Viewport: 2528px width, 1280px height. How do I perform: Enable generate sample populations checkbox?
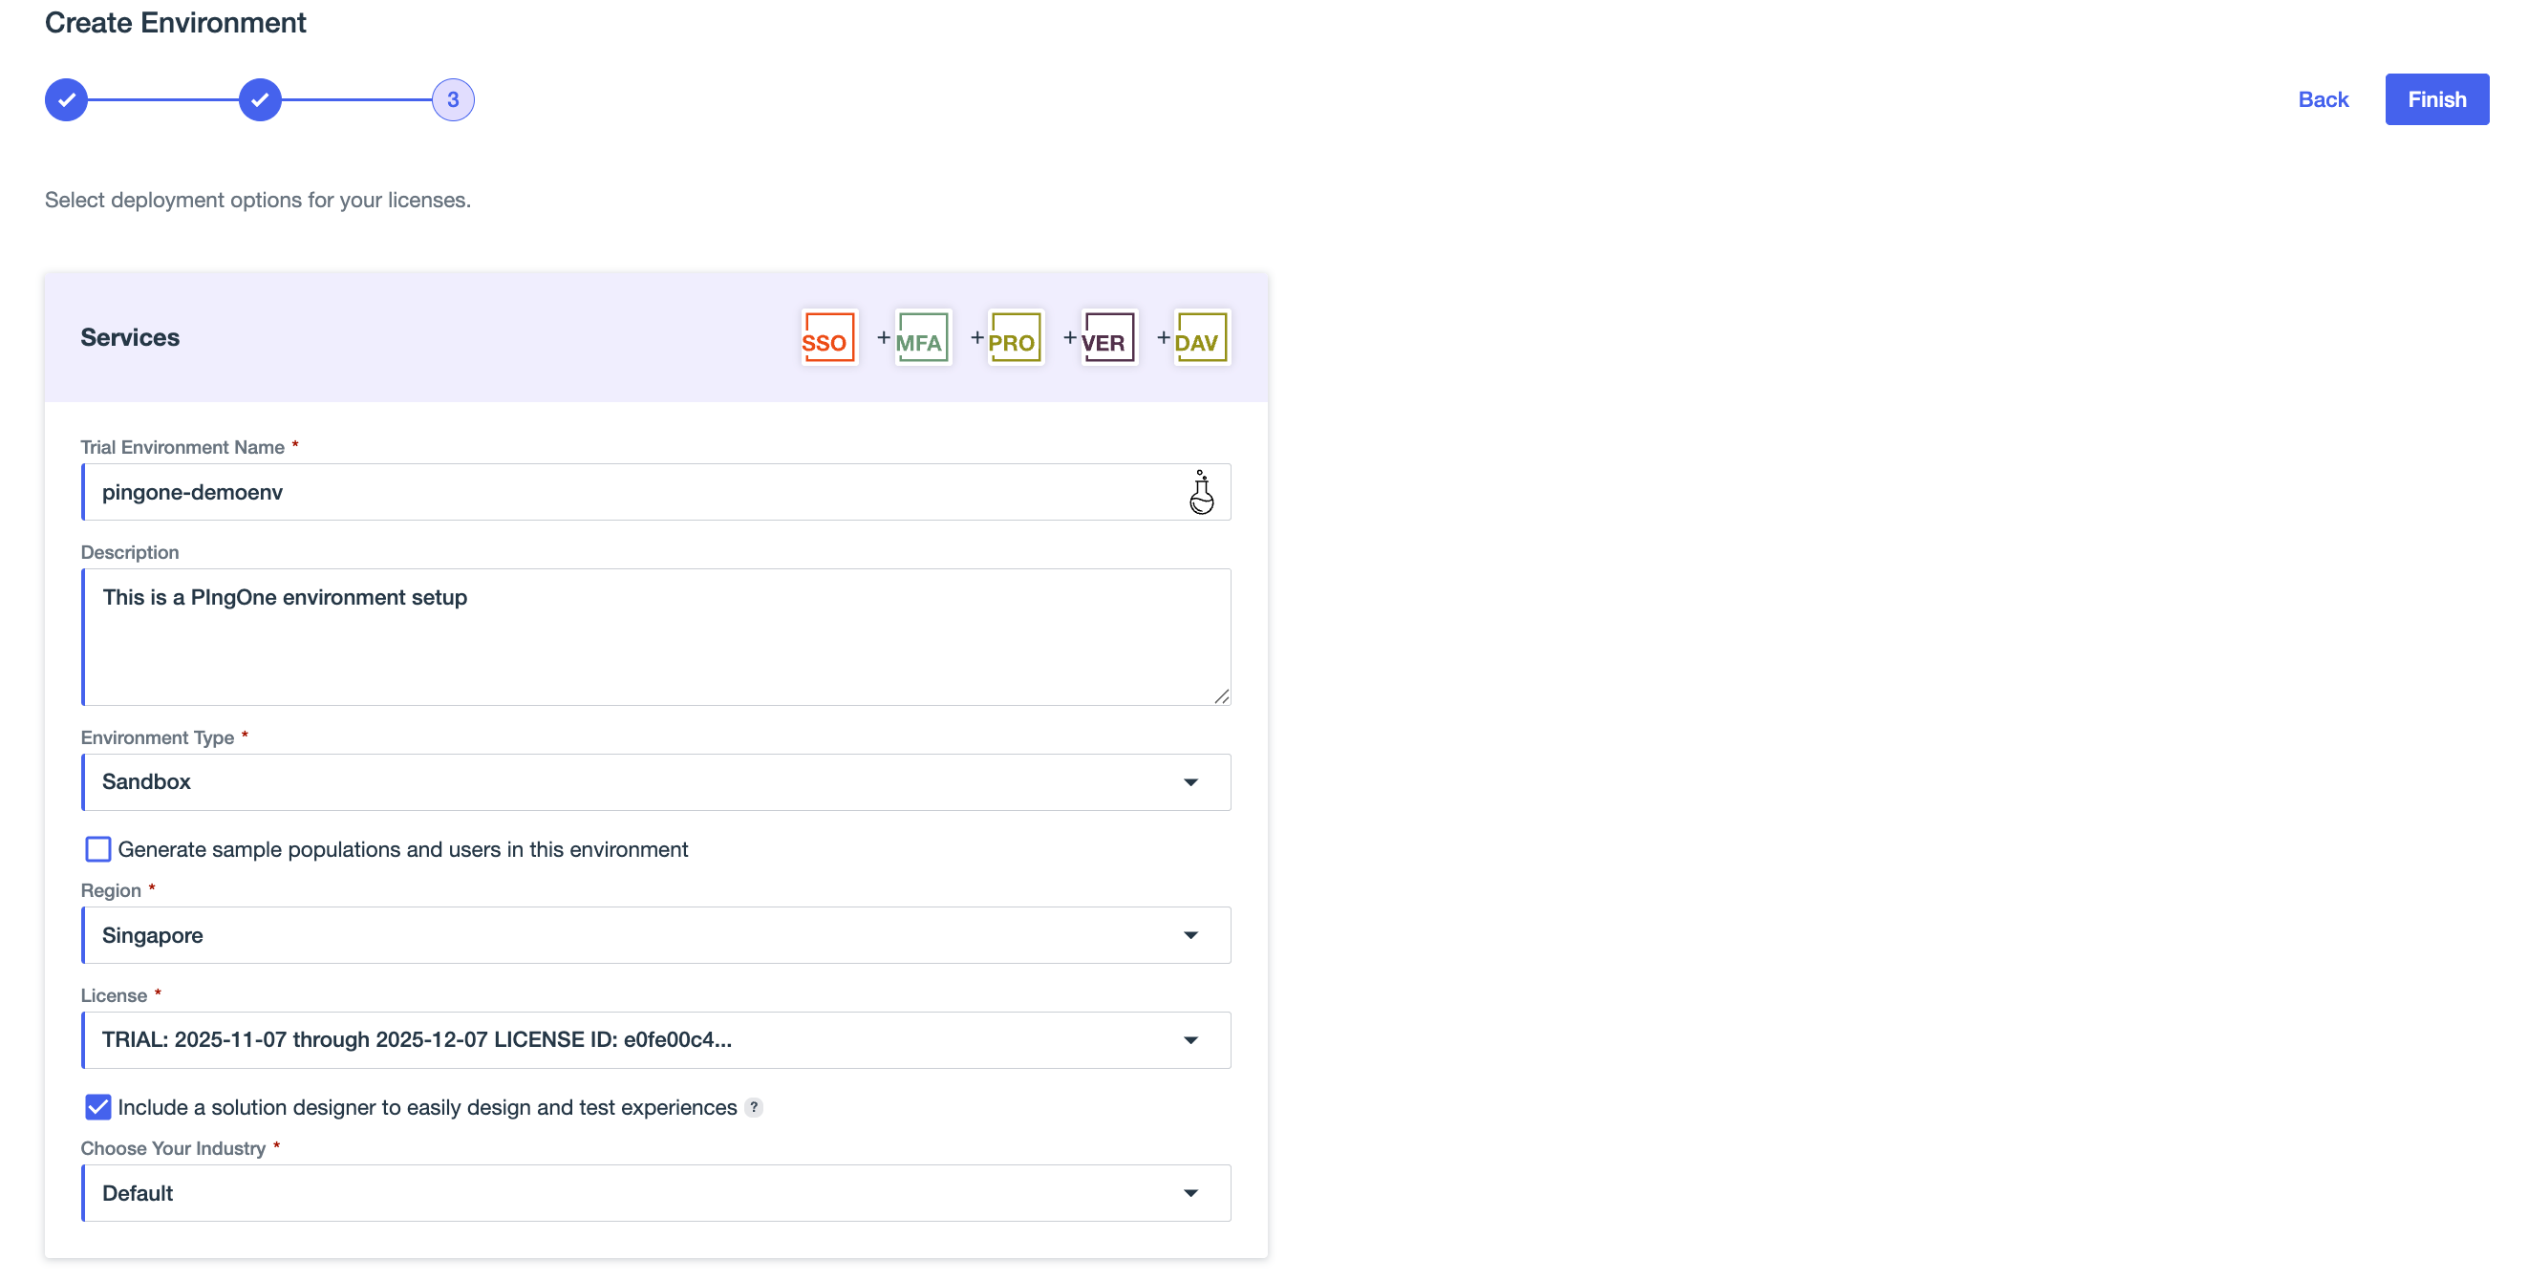[98, 849]
